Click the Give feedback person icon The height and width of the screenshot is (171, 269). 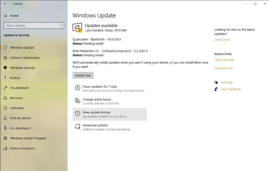216,89
